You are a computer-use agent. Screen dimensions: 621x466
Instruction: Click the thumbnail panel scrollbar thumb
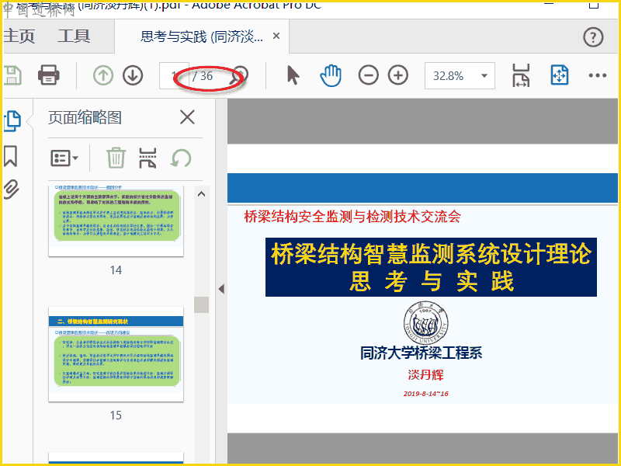[201, 304]
